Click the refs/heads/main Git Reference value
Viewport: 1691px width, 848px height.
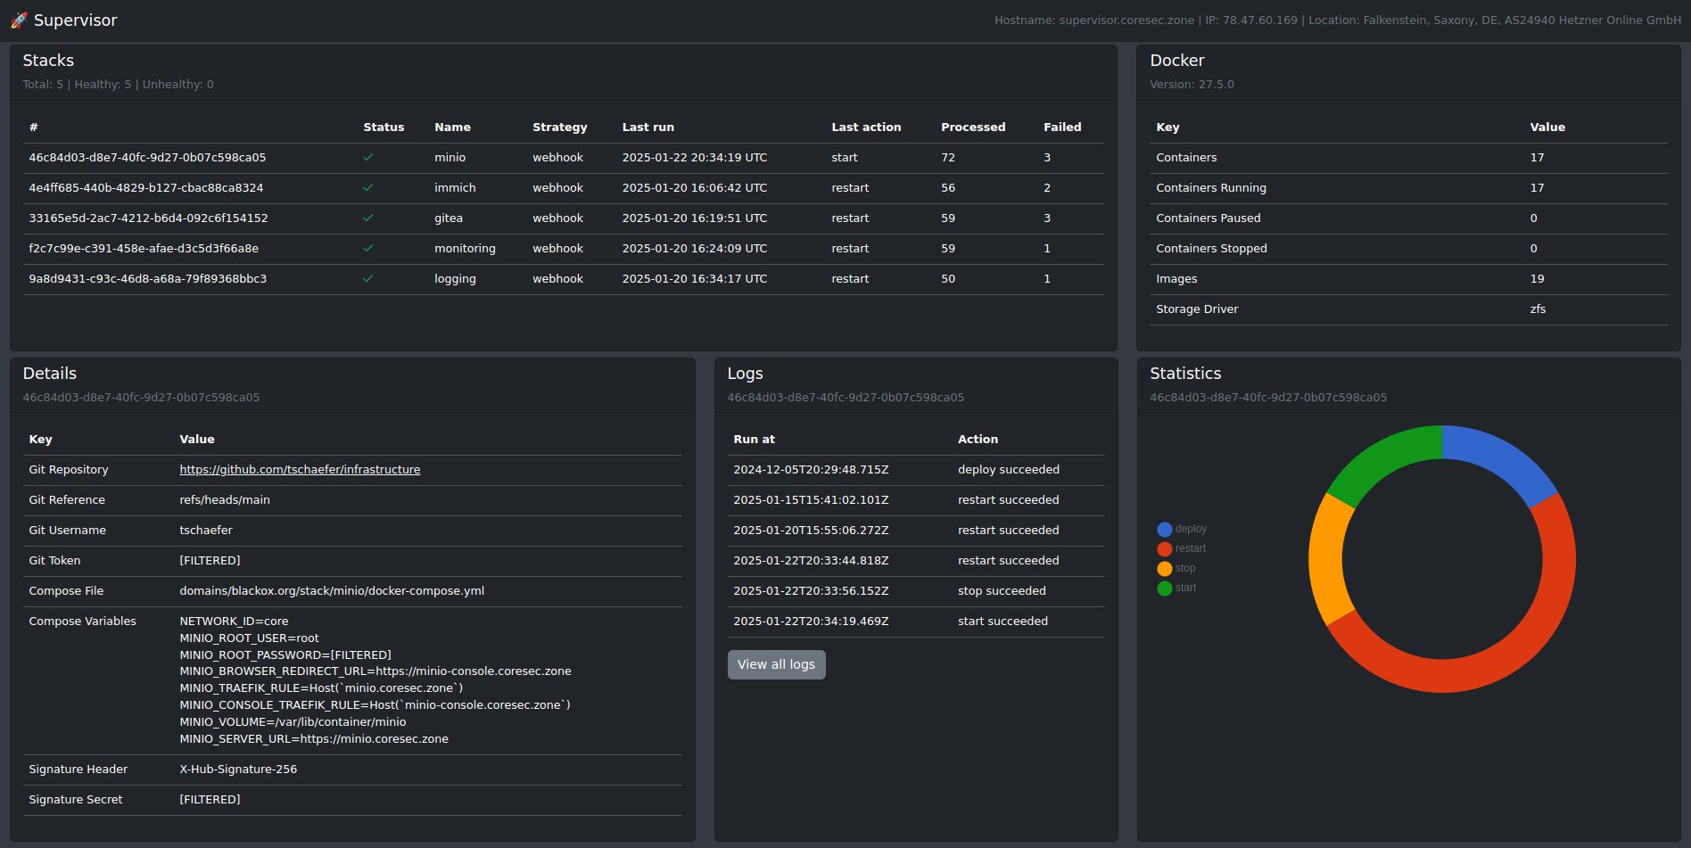225,500
